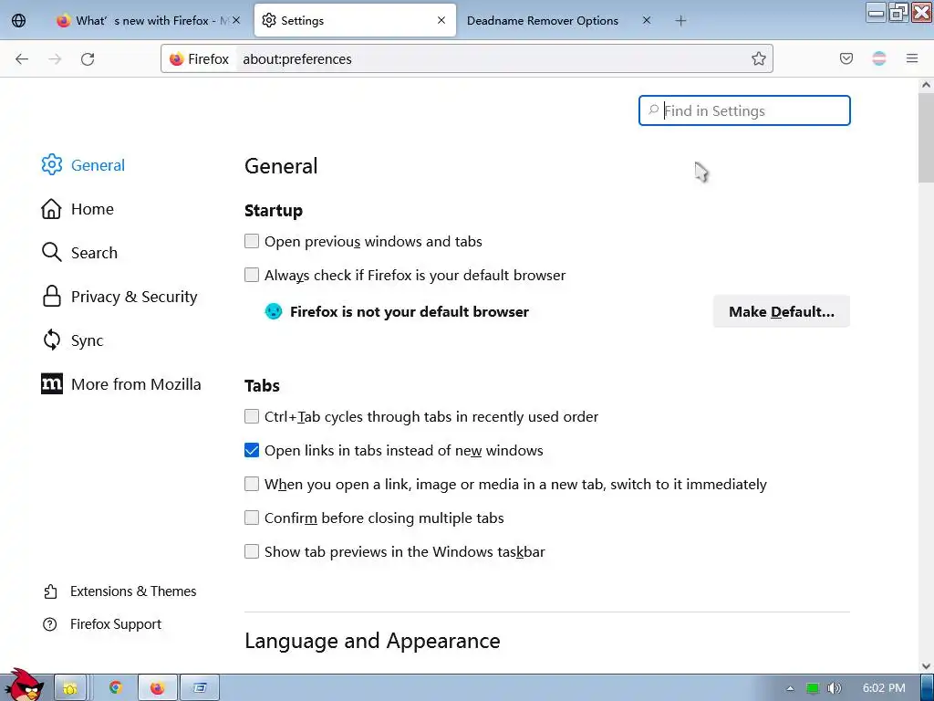
Task: Select the General settings category
Action: 98,165
